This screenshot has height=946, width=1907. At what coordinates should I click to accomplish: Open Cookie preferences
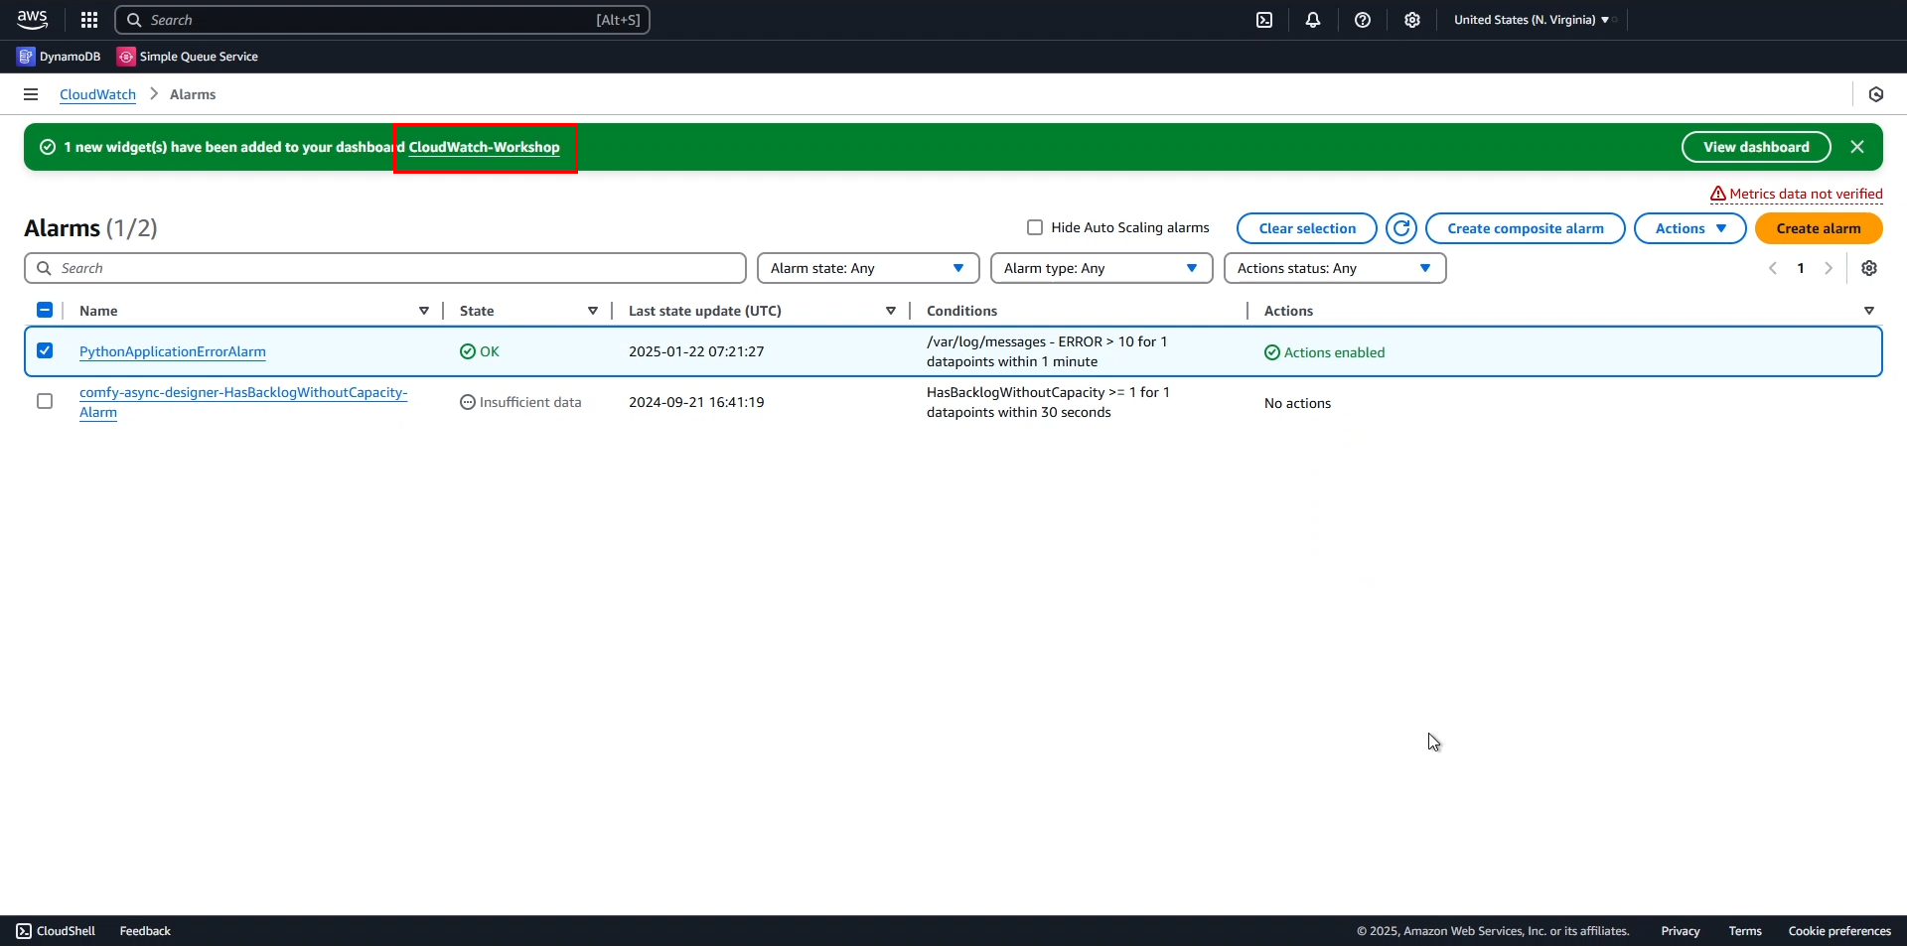tap(1839, 931)
